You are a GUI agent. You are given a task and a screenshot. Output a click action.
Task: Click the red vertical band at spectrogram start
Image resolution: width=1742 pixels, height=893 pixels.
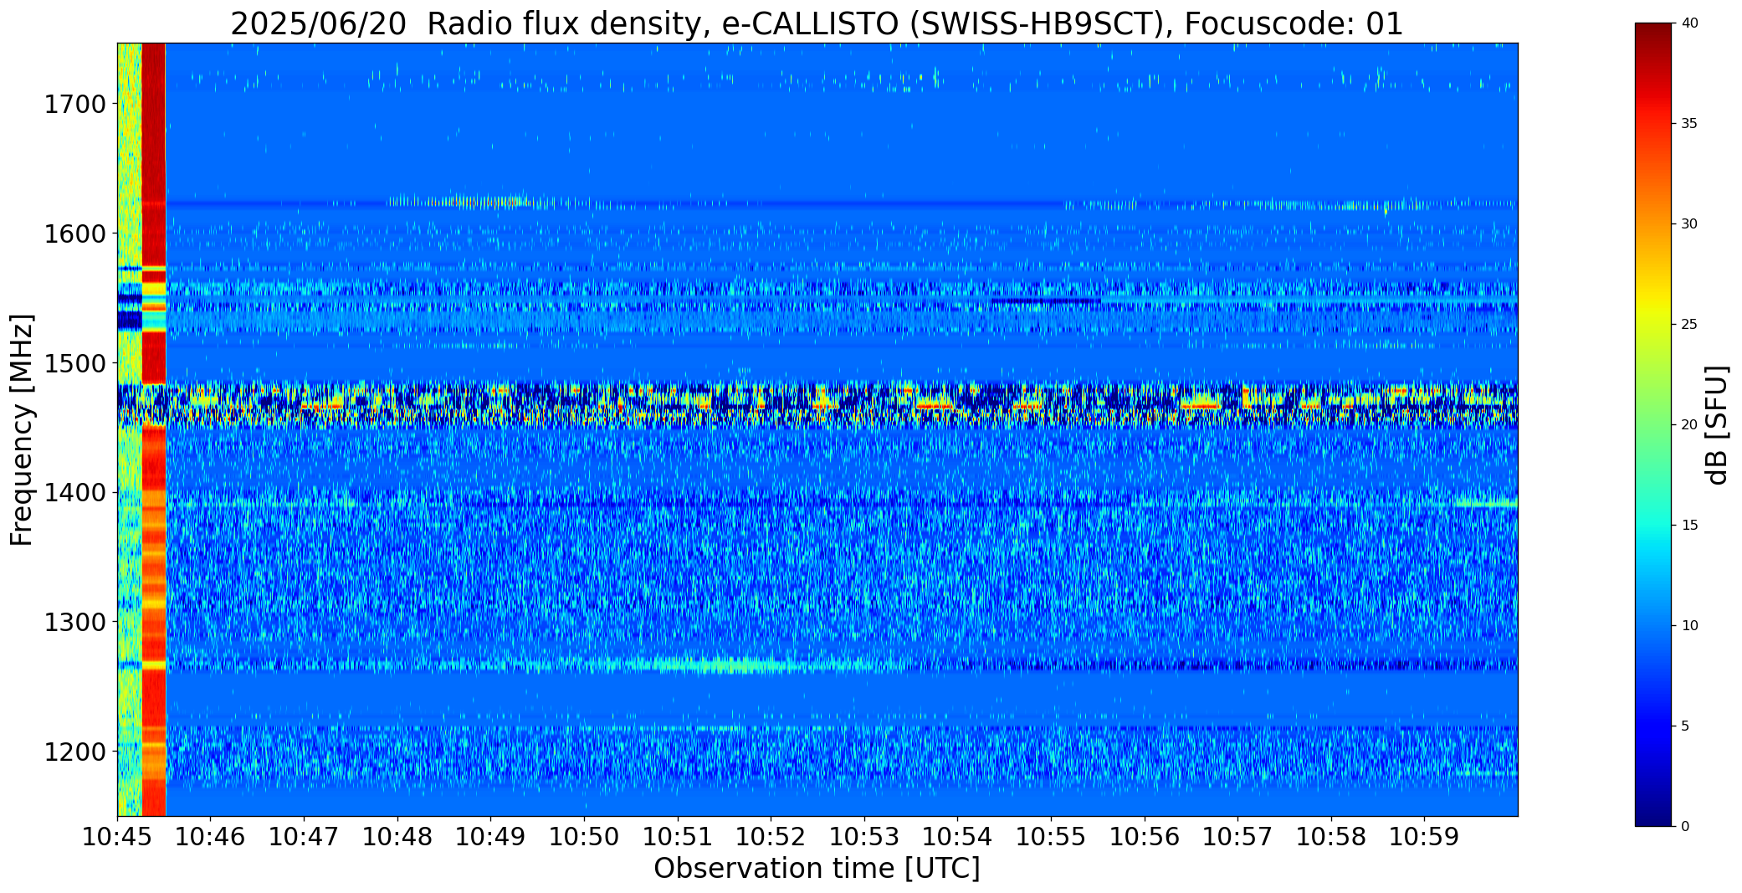[x=154, y=429]
